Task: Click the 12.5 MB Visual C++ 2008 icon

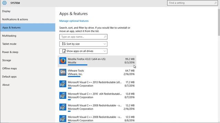Action: [x=63, y=119]
